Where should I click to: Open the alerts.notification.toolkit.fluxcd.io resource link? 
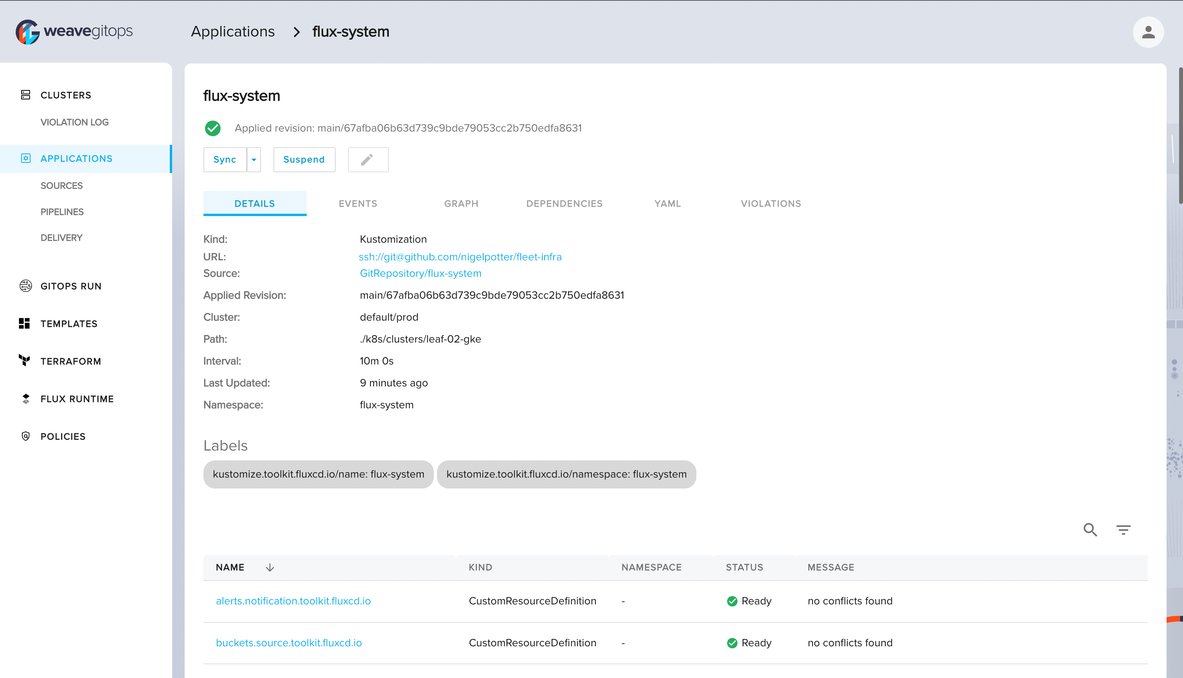coord(293,601)
